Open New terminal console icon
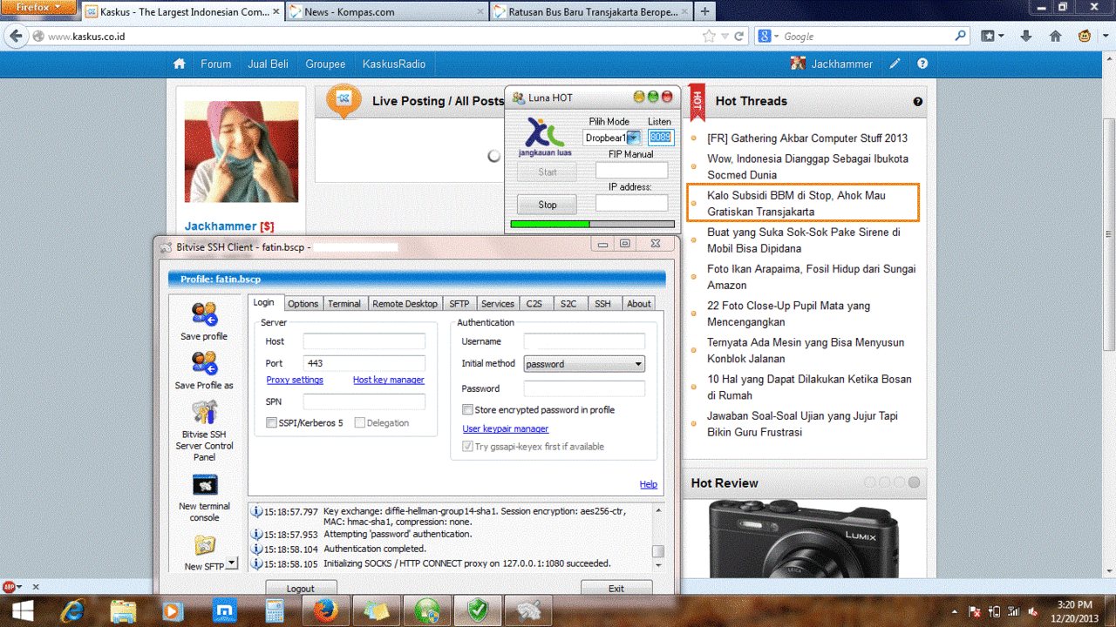 click(204, 485)
